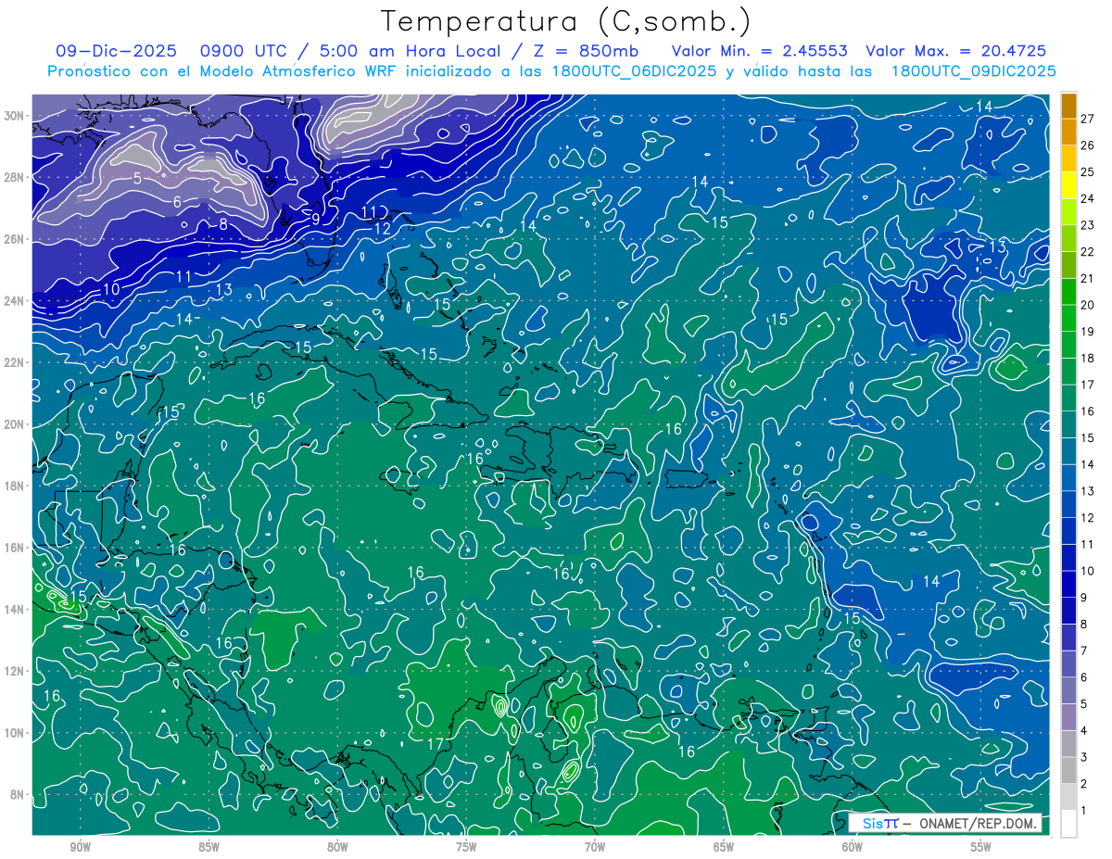Click legend value 12

coord(1087,518)
